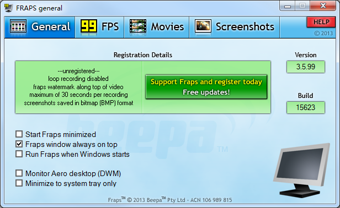Switch to the Movies tab
This screenshot has width=340, height=208.
tap(157, 27)
